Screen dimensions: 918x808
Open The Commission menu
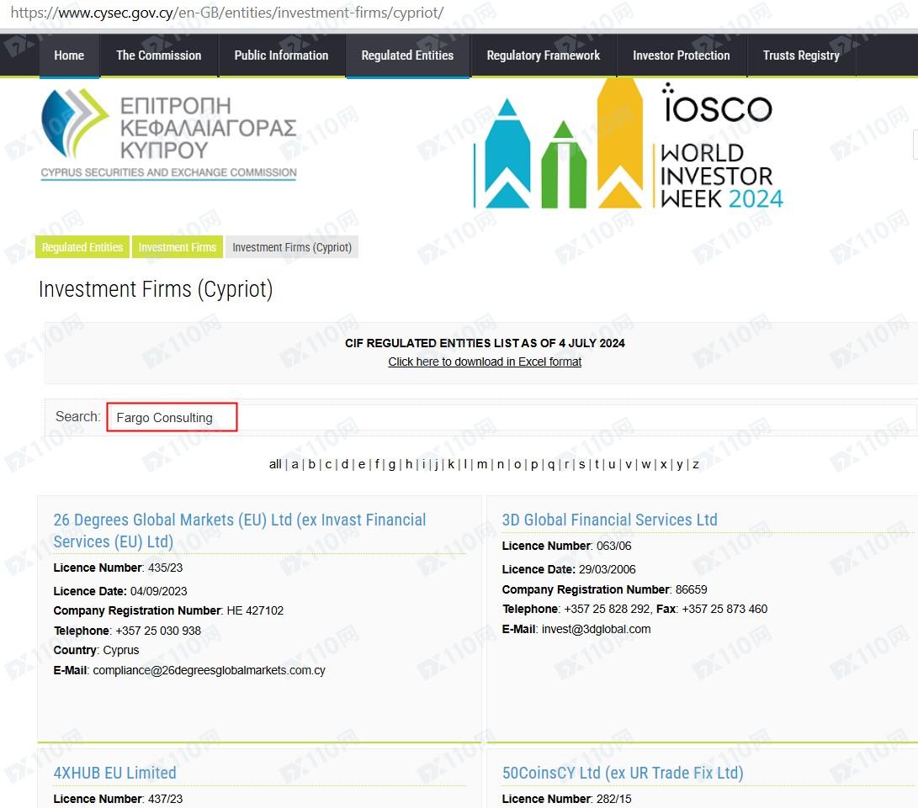pos(159,55)
